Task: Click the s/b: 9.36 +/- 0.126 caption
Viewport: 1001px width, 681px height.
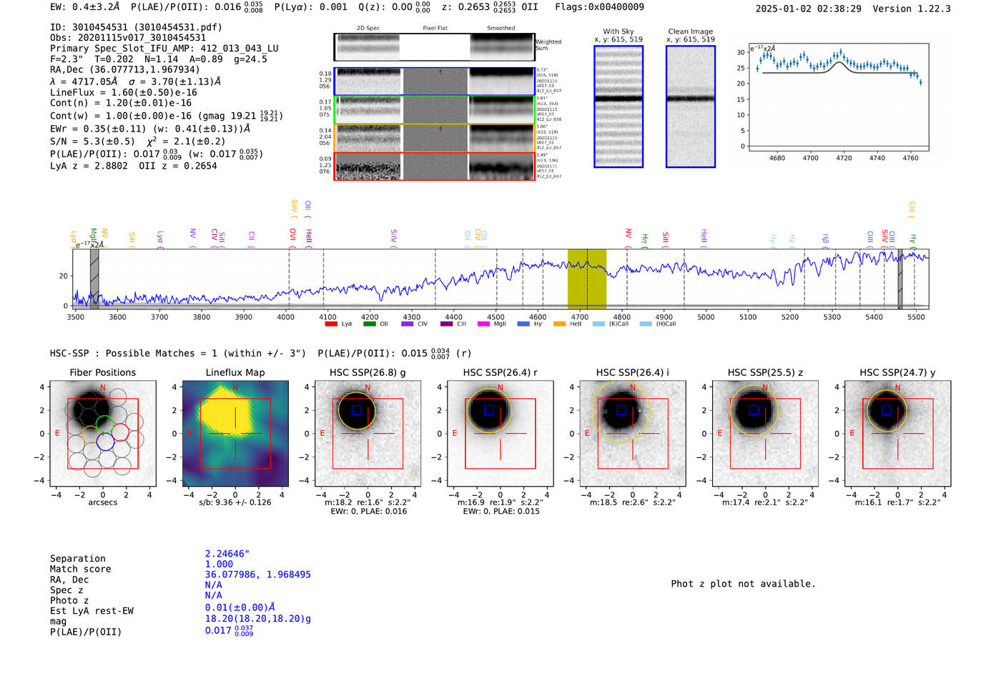Action: pos(235,502)
